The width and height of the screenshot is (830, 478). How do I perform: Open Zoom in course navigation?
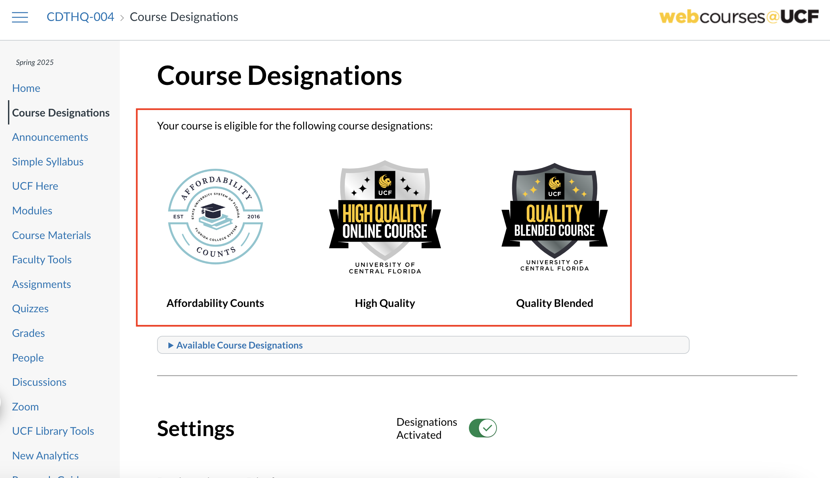[25, 407]
